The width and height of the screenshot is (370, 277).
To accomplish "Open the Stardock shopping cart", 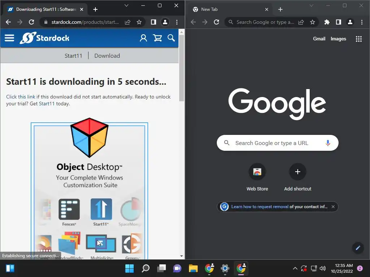I will [158, 38].
